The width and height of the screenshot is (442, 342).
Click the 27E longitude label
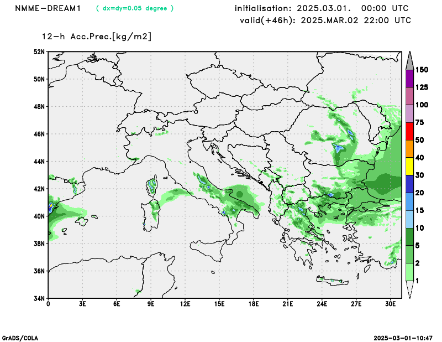pos(356,304)
